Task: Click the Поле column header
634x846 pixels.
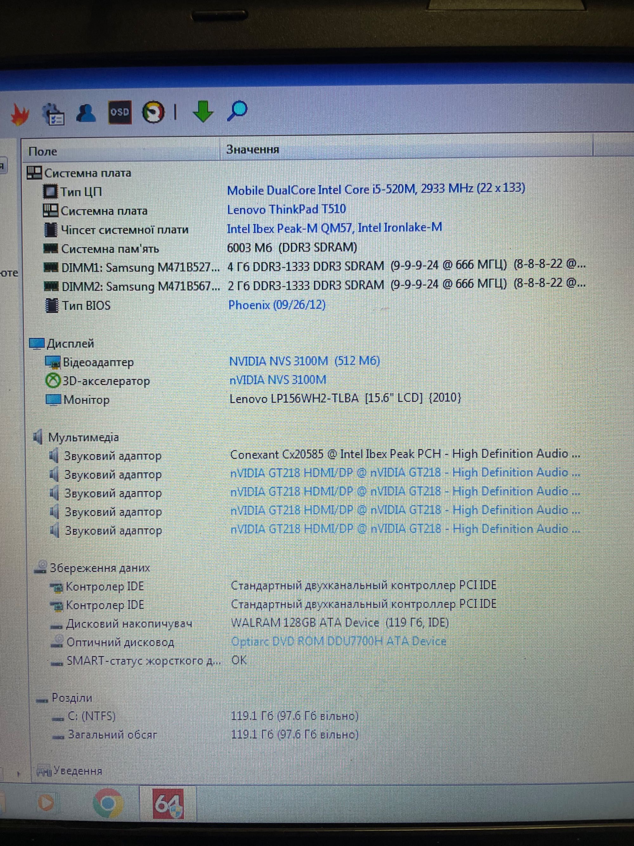Action: pos(120,151)
